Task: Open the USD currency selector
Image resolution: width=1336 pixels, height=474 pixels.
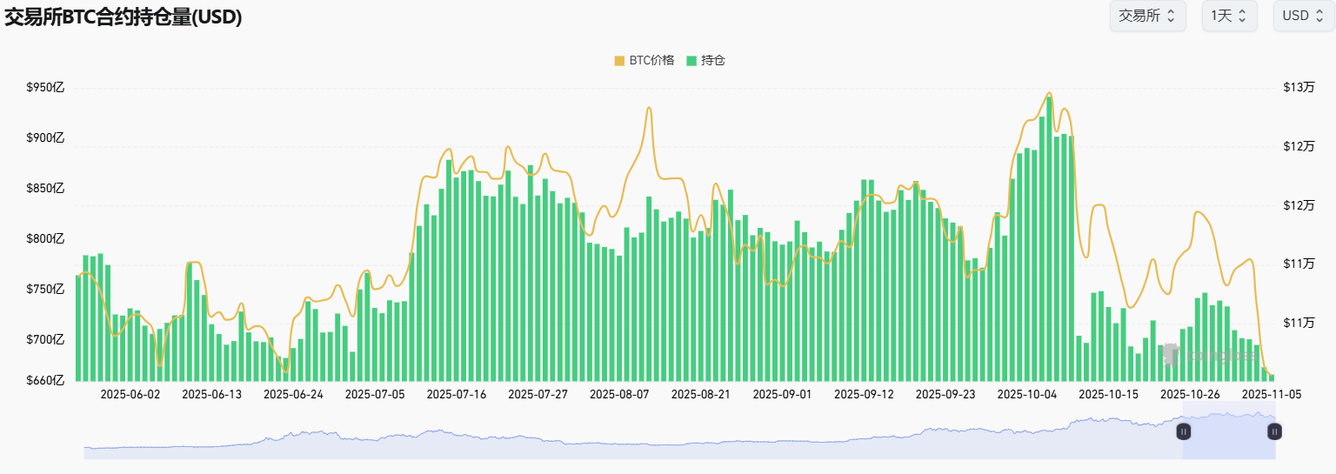Action: point(1303,16)
